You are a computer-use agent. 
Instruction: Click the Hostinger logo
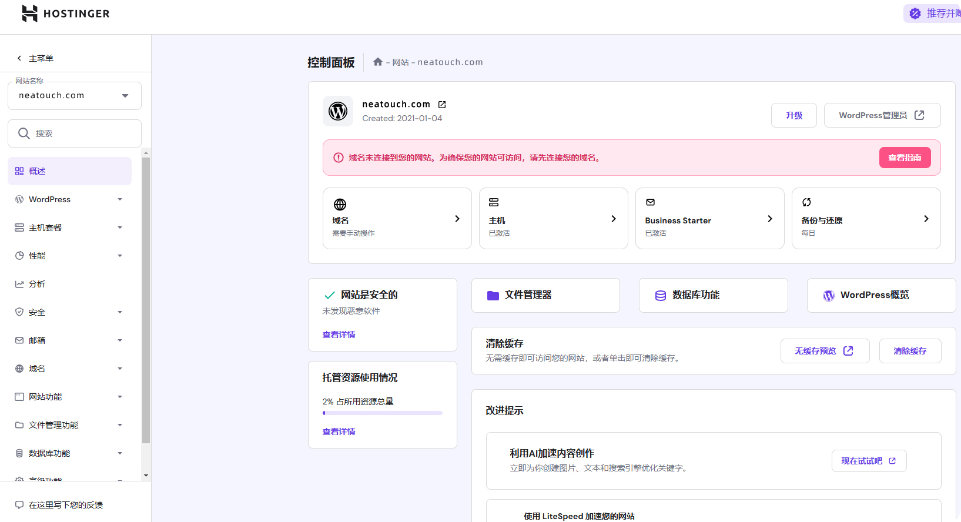(x=66, y=14)
